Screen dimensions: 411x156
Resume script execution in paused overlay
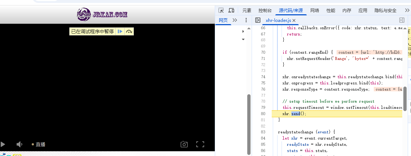pos(120,32)
